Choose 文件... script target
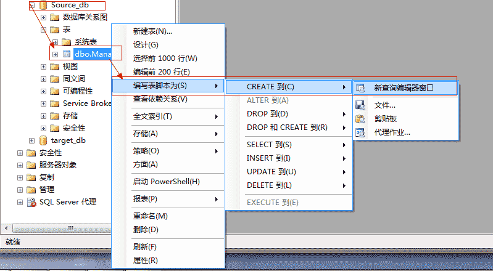The width and height of the screenshot is (493, 271). pyautogui.click(x=405, y=105)
